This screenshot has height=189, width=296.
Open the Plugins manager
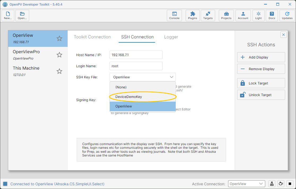pyautogui.click(x=193, y=15)
